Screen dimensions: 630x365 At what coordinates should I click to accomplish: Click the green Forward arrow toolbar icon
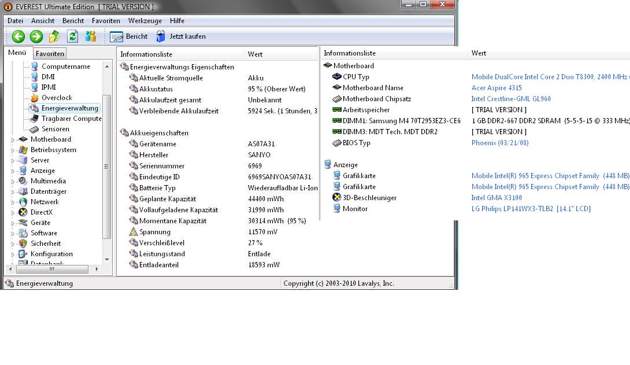[36, 36]
